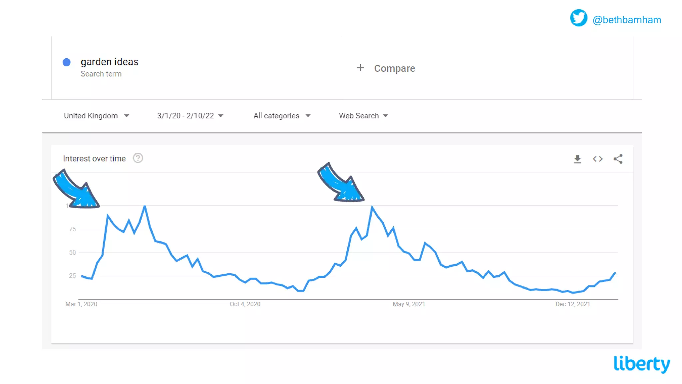Viewport: 682px width, 384px height.
Task: Click the liberty logo
Action: click(x=642, y=364)
